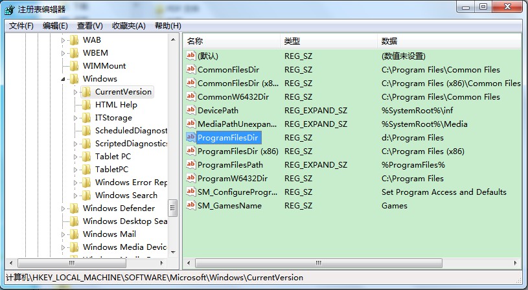Sort by the 名称 column header

(x=232, y=41)
